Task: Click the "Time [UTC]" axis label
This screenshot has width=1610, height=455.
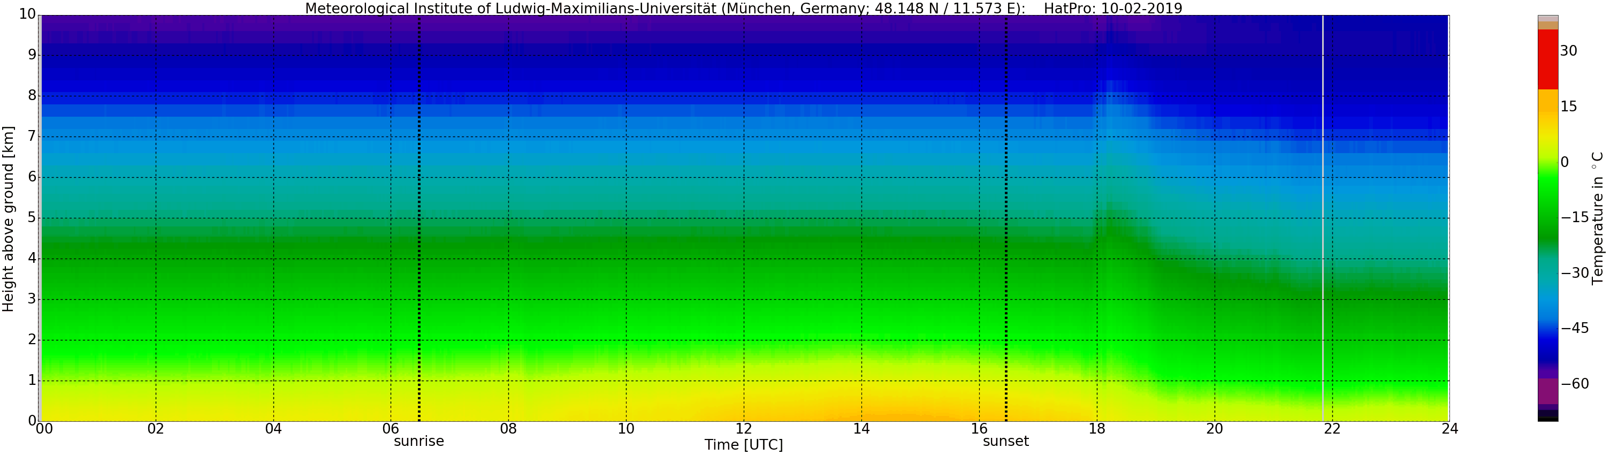Action: tap(743, 445)
